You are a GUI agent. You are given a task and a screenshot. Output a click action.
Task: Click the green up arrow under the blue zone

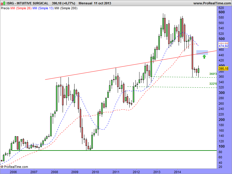click(x=204, y=57)
